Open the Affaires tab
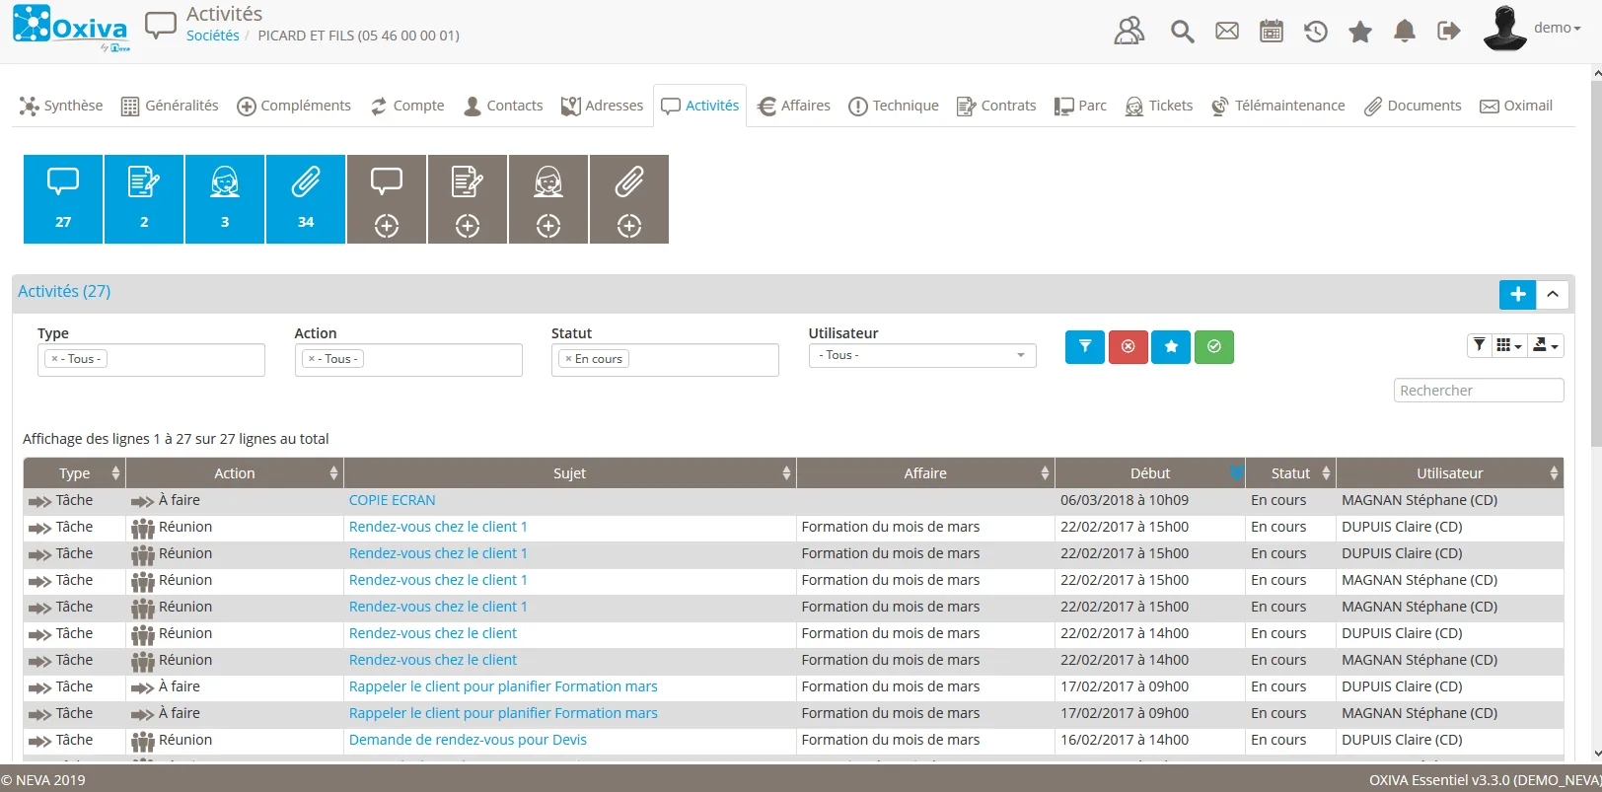Screen dimensions: 1602x792 [x=794, y=106]
